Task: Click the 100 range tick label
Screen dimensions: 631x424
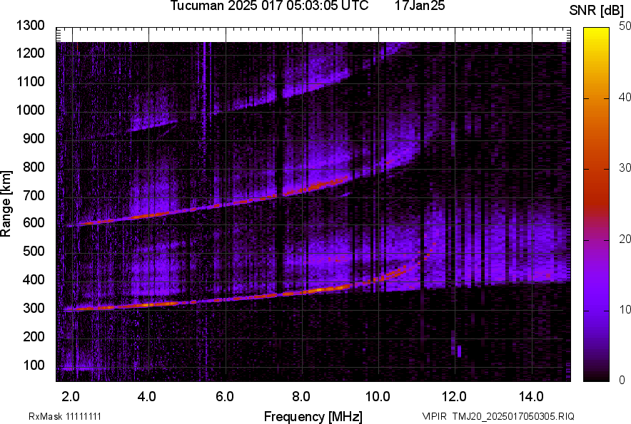Action: (35, 365)
